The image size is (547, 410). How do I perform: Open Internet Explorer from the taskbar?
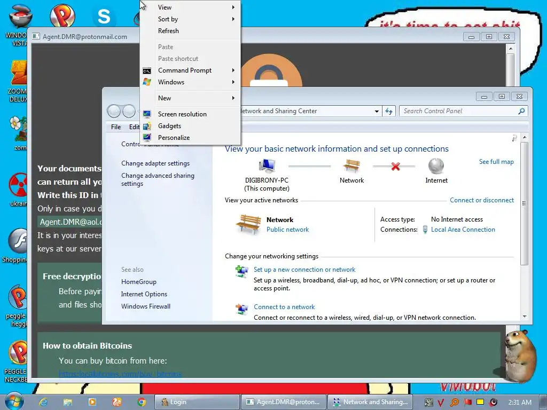[x=43, y=402]
